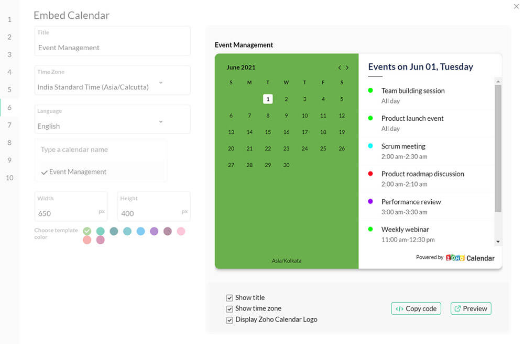Expand the Time Zone dropdown
The height and width of the screenshot is (344, 524).
click(x=160, y=83)
